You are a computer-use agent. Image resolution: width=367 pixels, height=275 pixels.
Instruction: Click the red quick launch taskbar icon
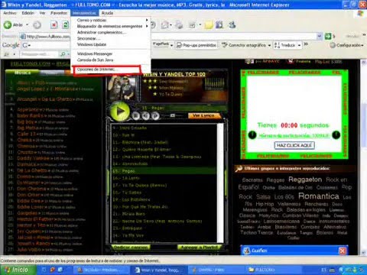(53, 270)
